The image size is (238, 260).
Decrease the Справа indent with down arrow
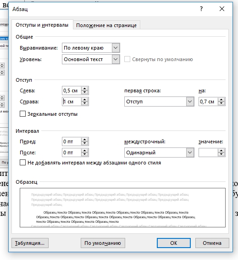coord(85,103)
